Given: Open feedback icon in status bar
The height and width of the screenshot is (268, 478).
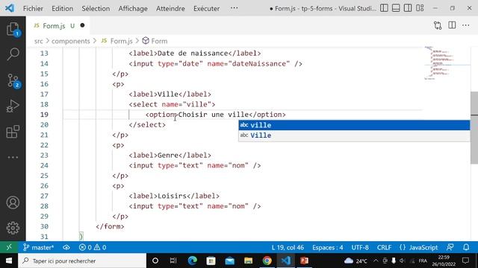Looking at the screenshot, I should tap(450, 247).
